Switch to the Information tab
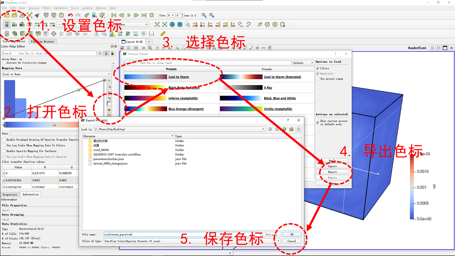This screenshot has width=455, height=256. coord(31,195)
